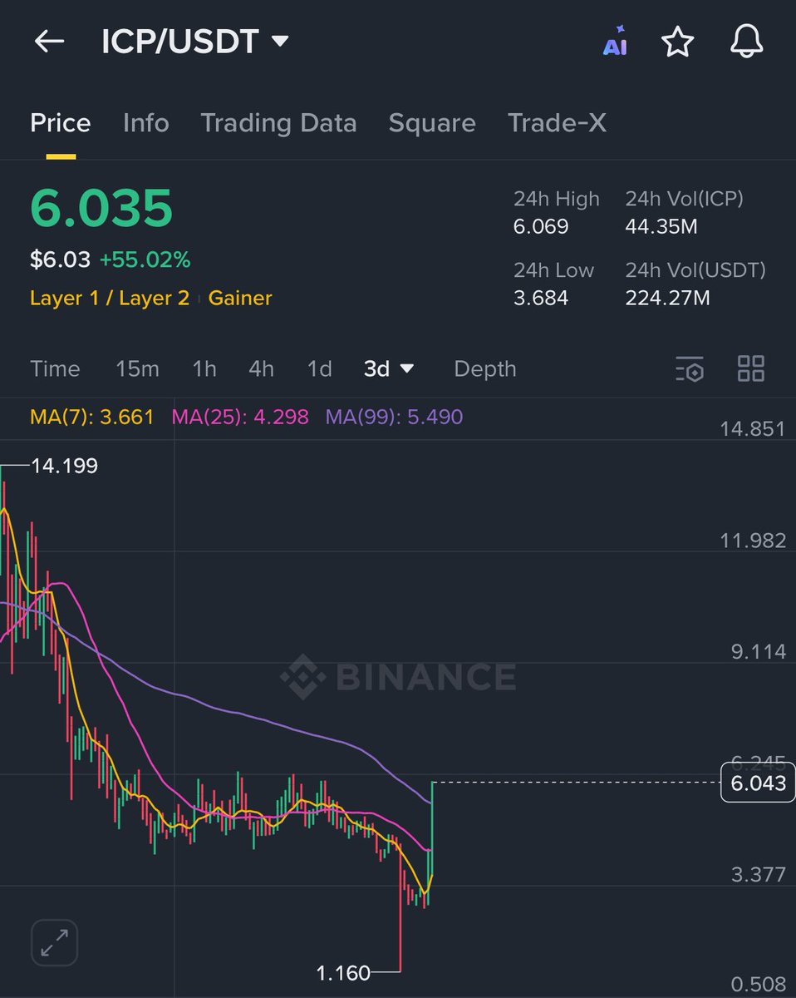Open the ICP/USDT pair selector dropdown

(195, 42)
